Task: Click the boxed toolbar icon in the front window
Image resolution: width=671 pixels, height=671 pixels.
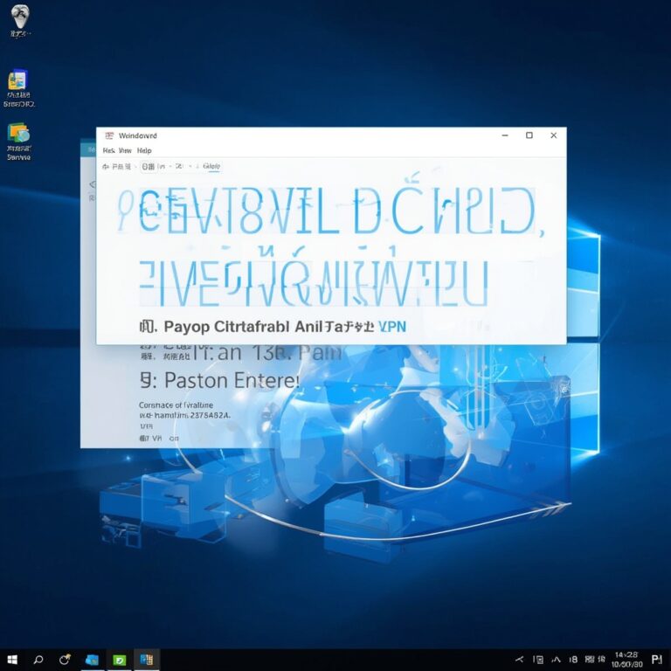Action: coord(148,167)
